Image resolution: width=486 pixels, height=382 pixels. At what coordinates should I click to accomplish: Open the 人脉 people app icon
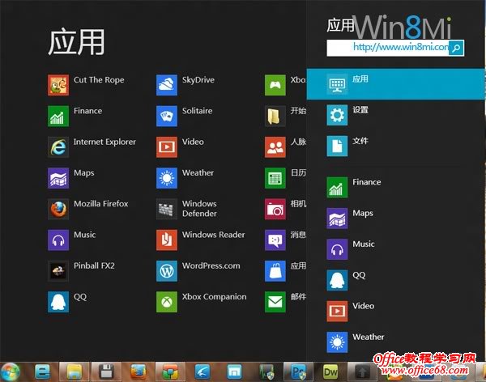(x=275, y=146)
